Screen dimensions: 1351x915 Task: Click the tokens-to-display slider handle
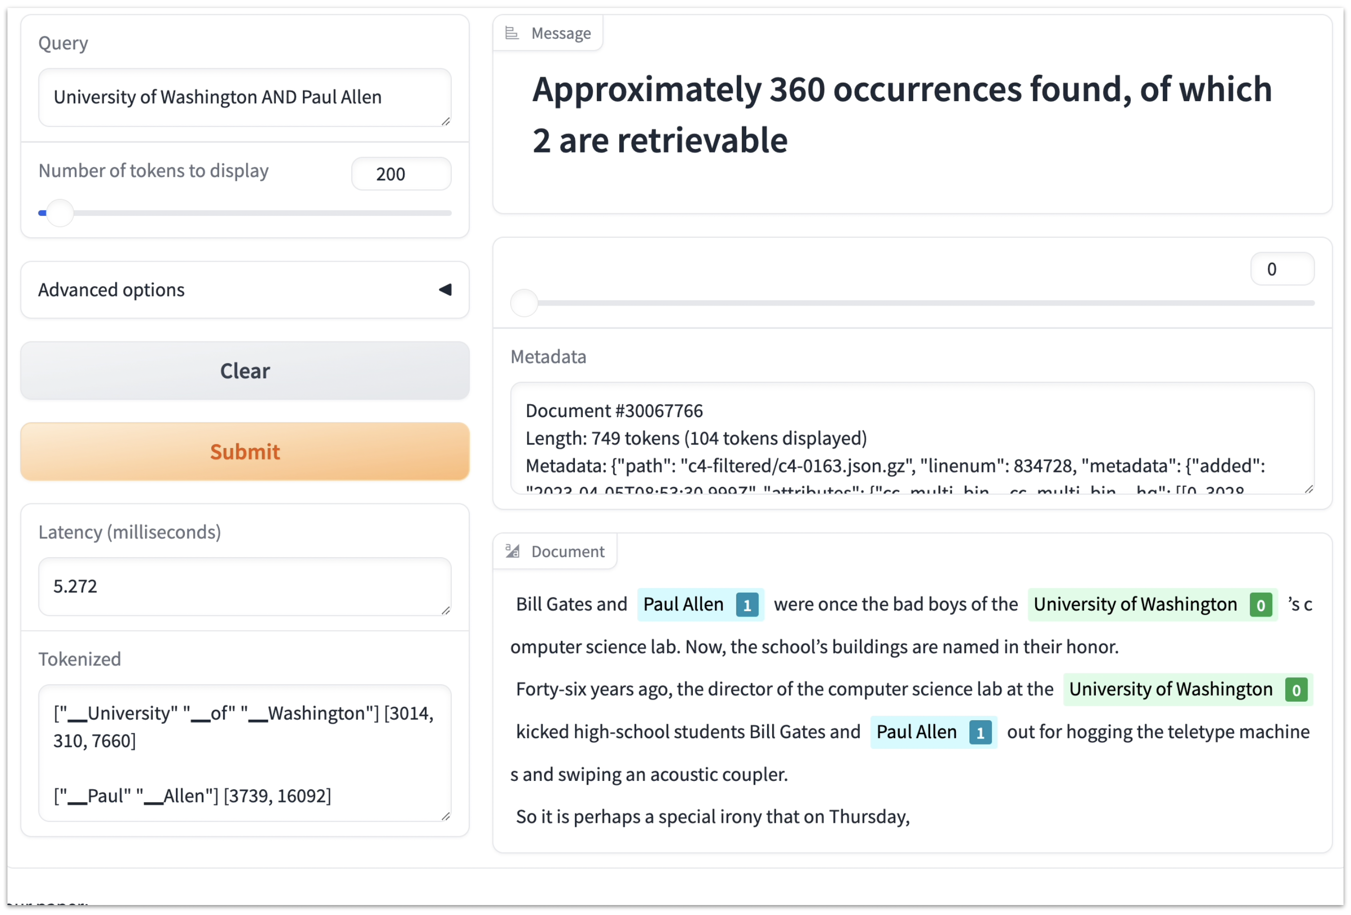60,213
